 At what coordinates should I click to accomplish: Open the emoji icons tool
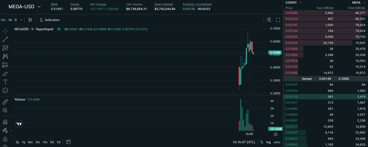point(5,91)
